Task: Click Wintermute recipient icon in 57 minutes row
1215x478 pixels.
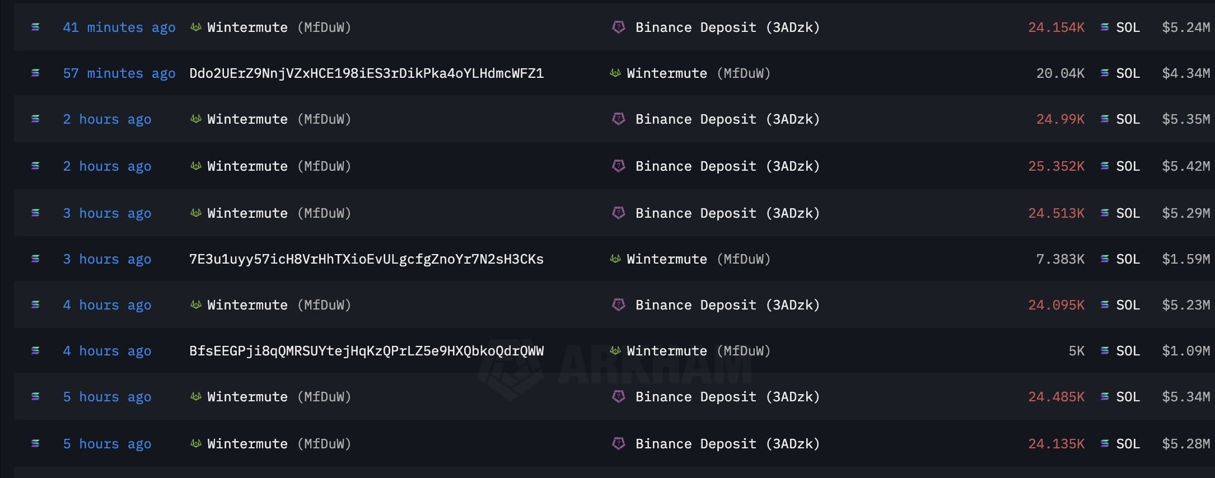Action: pos(615,73)
